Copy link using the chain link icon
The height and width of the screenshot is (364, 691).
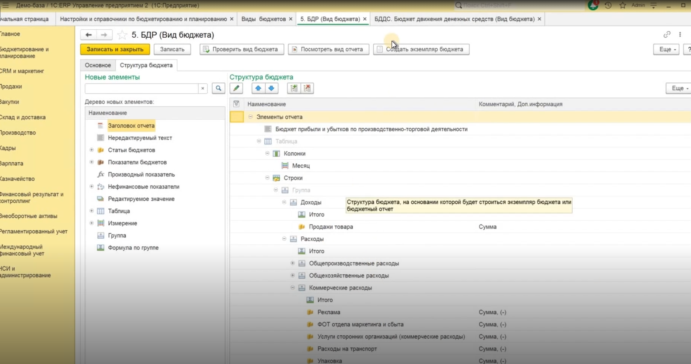[x=667, y=35]
